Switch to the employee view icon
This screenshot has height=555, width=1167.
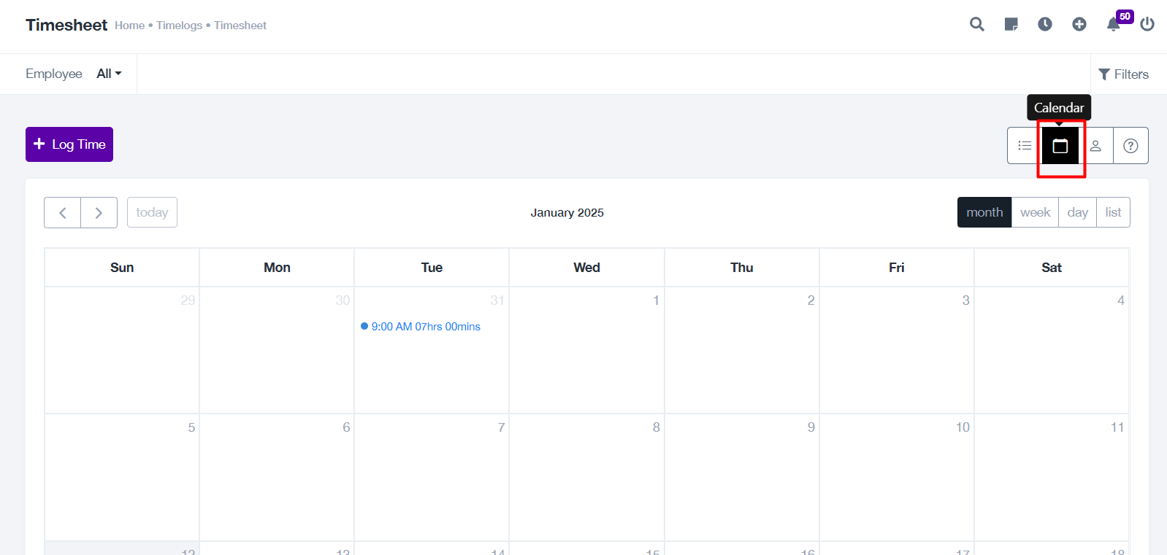pos(1095,146)
